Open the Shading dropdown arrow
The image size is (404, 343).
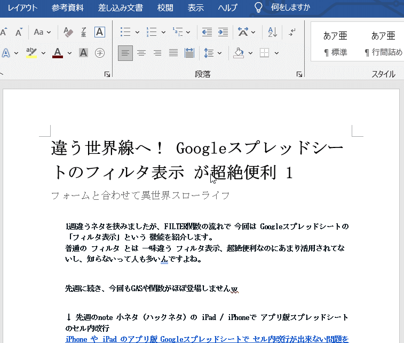coord(250,53)
